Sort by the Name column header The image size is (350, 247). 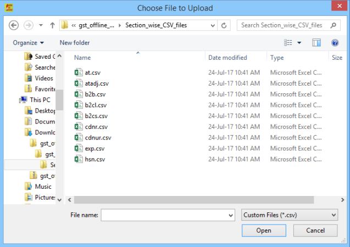(82, 58)
